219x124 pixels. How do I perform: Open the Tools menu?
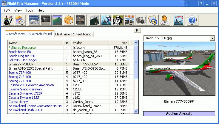pyautogui.click(x=30, y=10)
